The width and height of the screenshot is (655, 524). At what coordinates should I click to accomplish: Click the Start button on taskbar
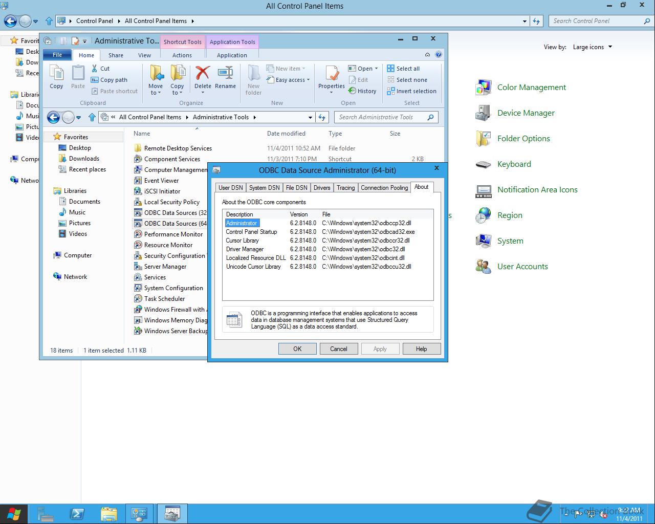pos(14,514)
